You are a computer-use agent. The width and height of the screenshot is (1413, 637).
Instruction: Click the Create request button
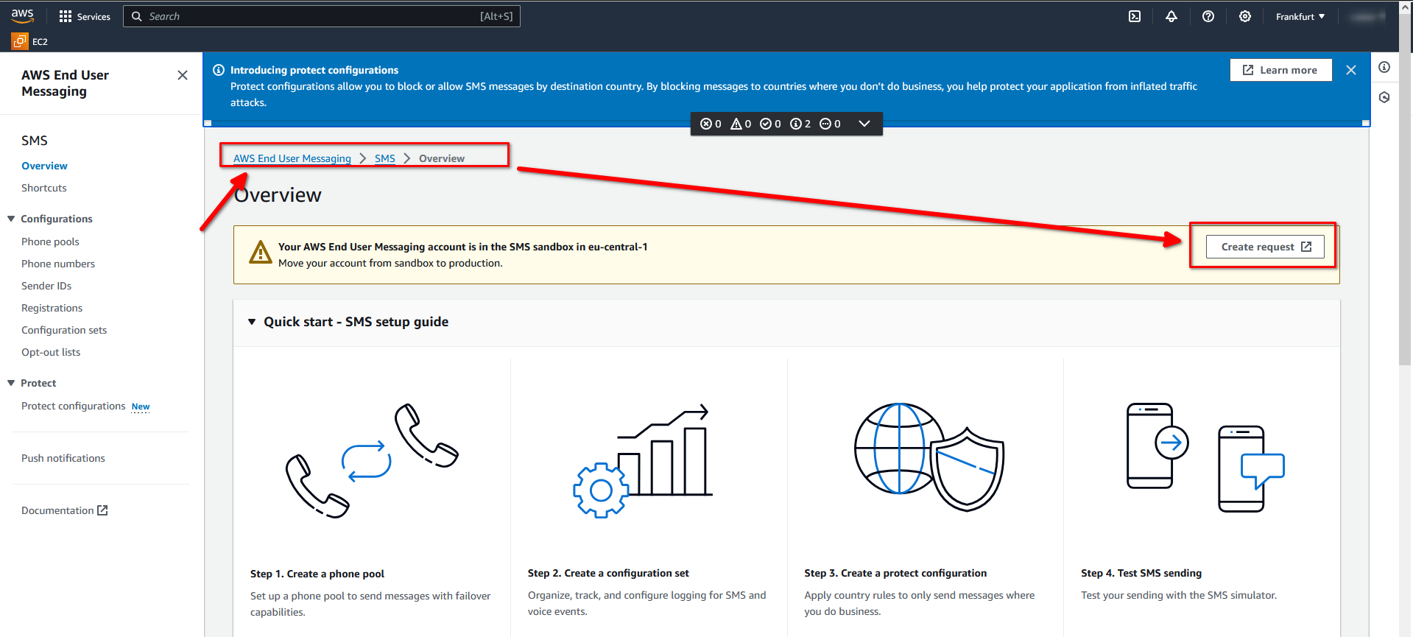pyautogui.click(x=1264, y=247)
